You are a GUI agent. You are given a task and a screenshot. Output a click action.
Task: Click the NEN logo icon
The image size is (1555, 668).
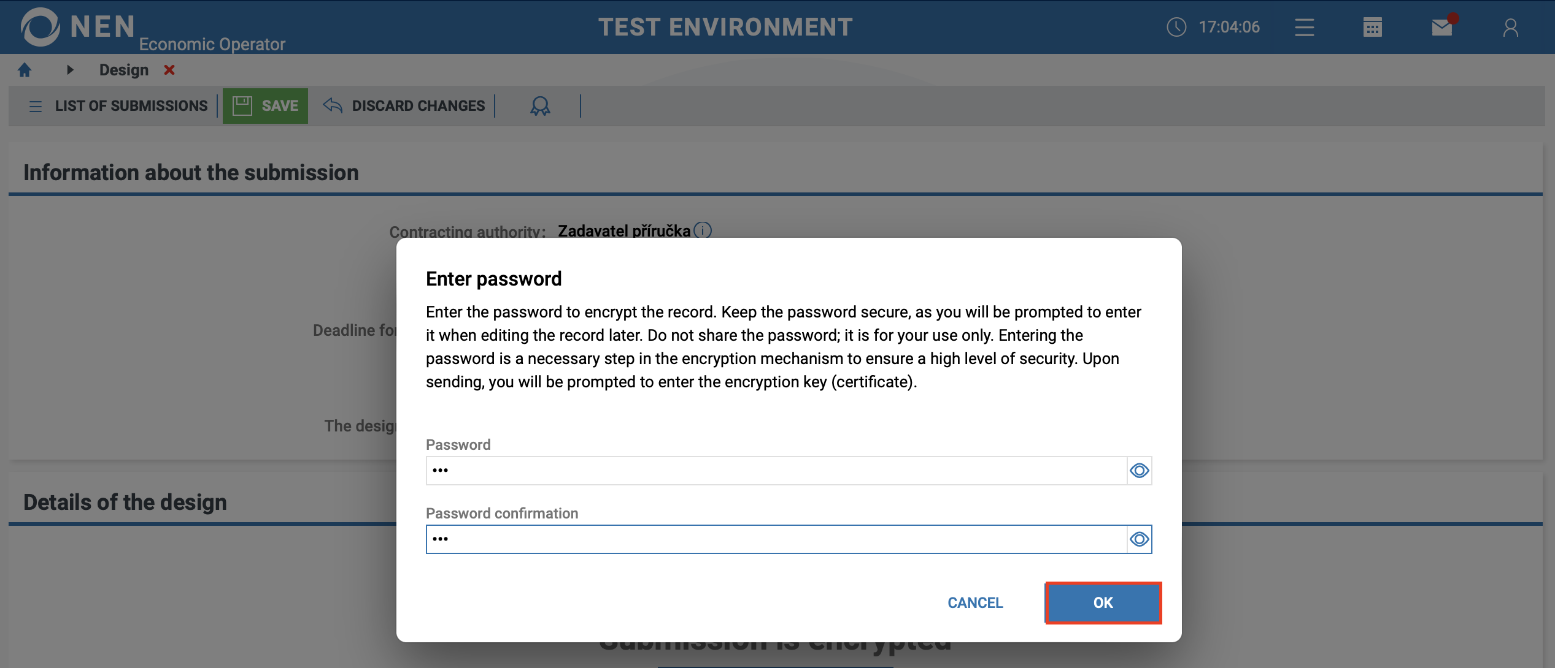pos(41,27)
